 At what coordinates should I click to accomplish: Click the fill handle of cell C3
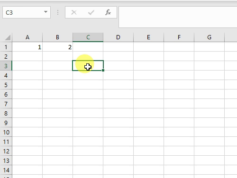tap(103, 71)
